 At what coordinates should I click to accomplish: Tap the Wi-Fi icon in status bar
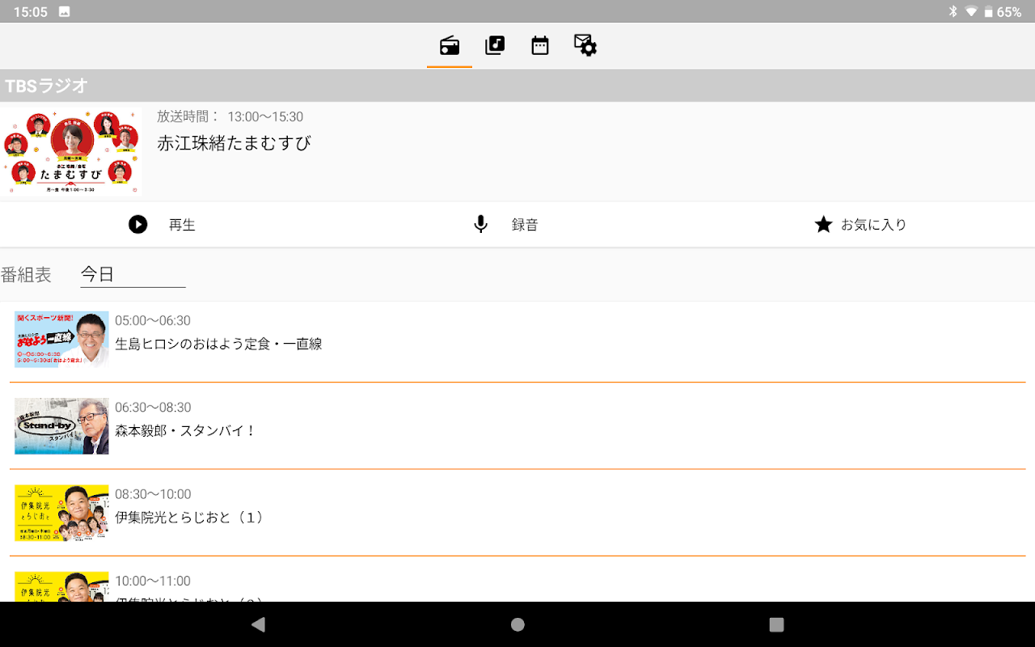point(970,12)
